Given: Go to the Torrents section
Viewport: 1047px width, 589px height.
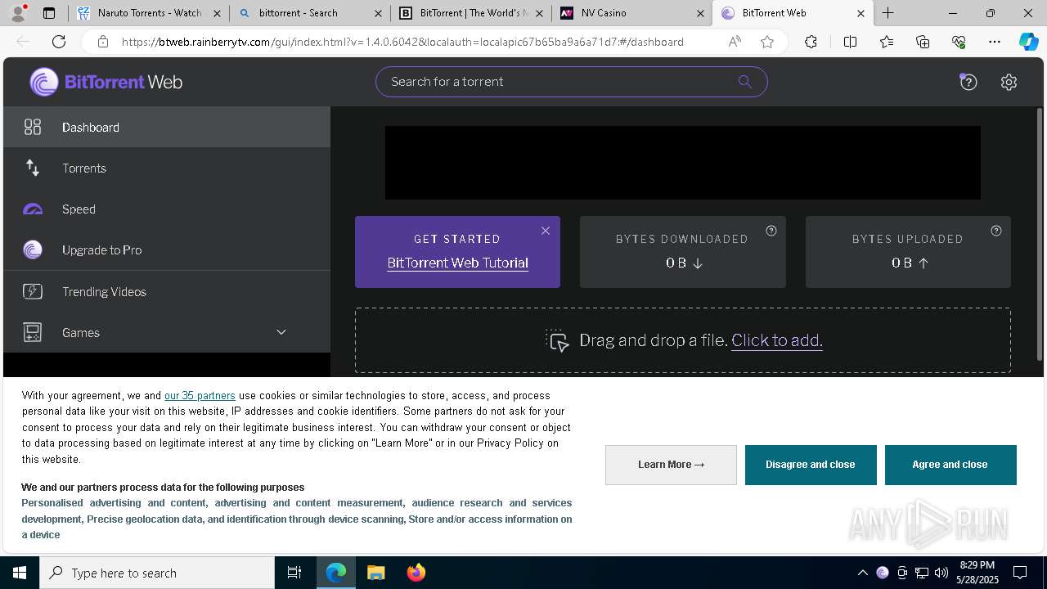Looking at the screenshot, I should point(167,168).
